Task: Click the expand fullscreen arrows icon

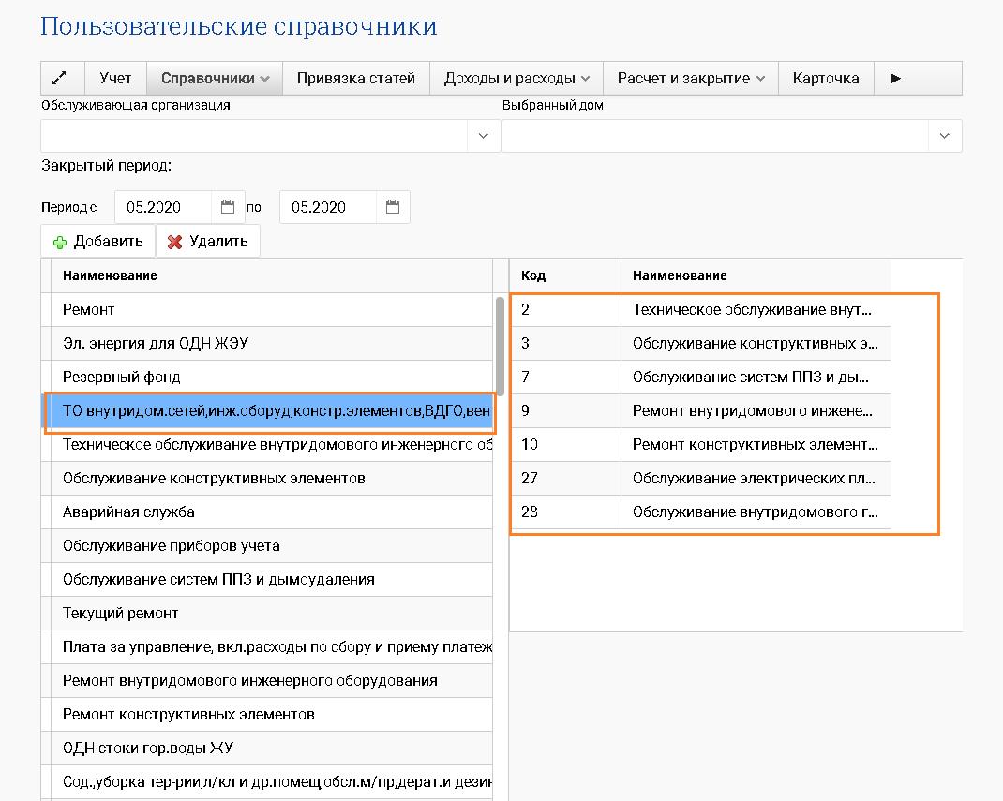Action: point(63,79)
